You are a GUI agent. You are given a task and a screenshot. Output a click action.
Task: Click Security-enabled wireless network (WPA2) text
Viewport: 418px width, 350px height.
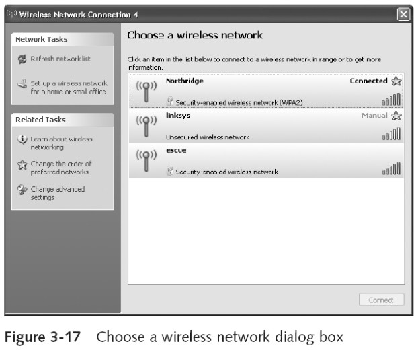tap(239, 102)
